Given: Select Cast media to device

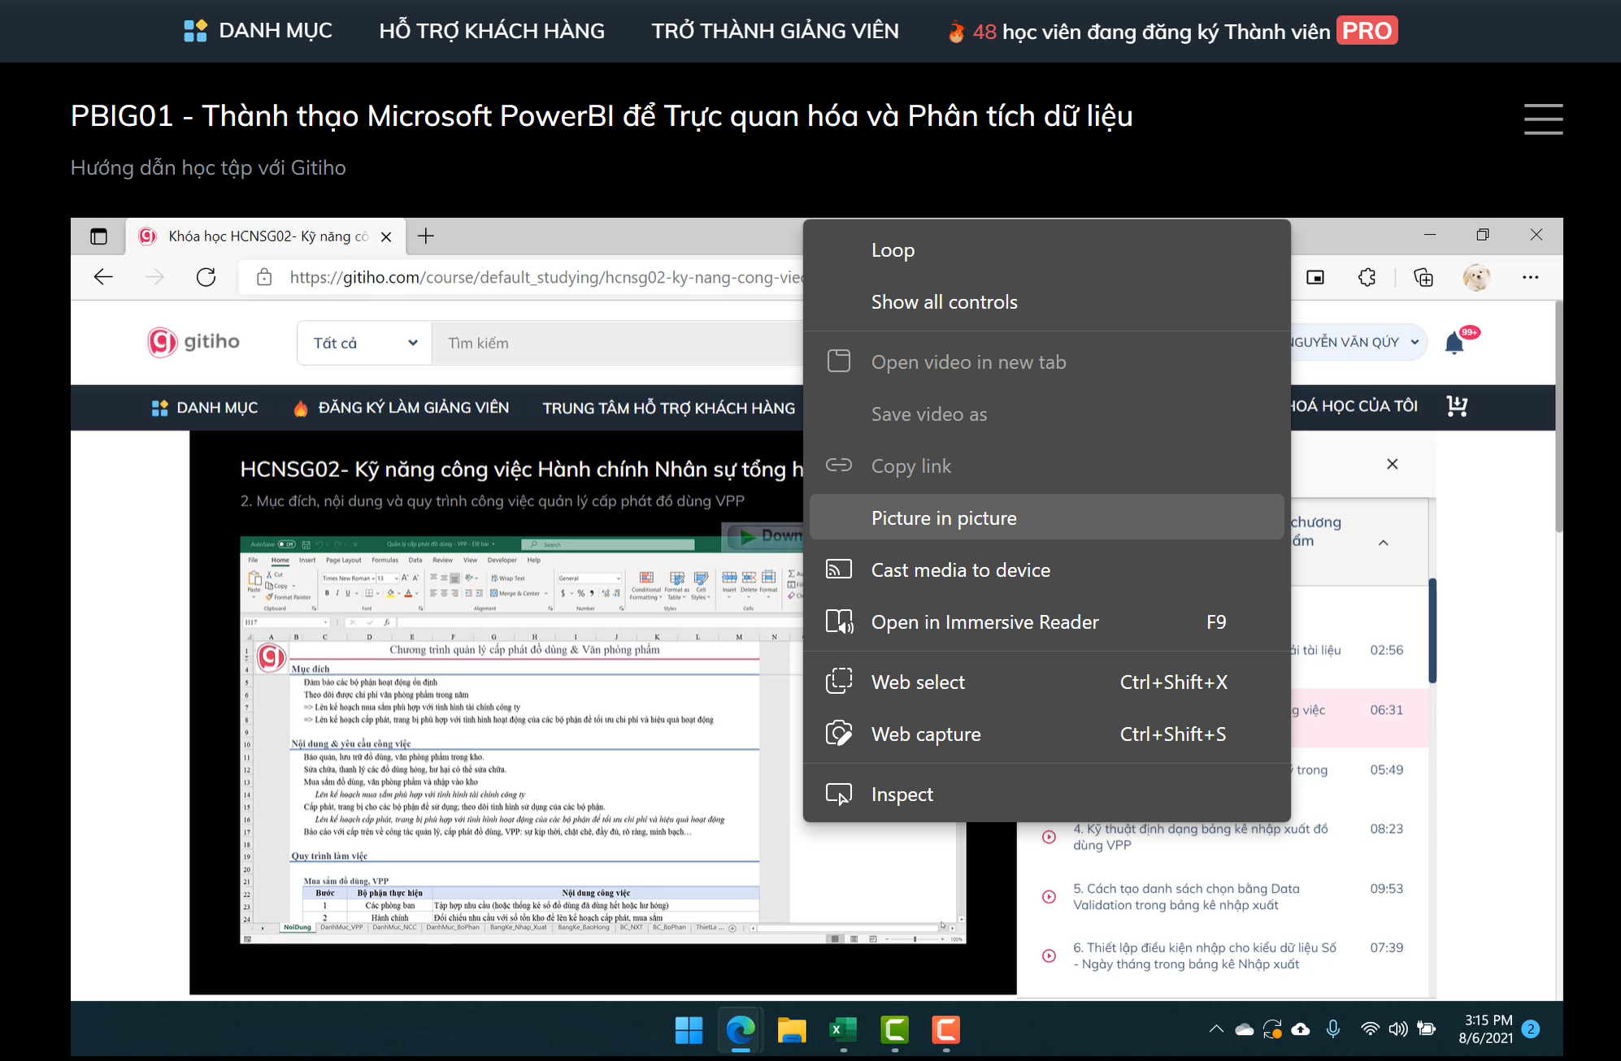Looking at the screenshot, I should pyautogui.click(x=1047, y=570).
